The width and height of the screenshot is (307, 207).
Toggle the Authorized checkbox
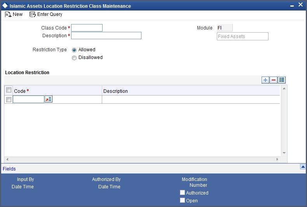tap(182, 193)
